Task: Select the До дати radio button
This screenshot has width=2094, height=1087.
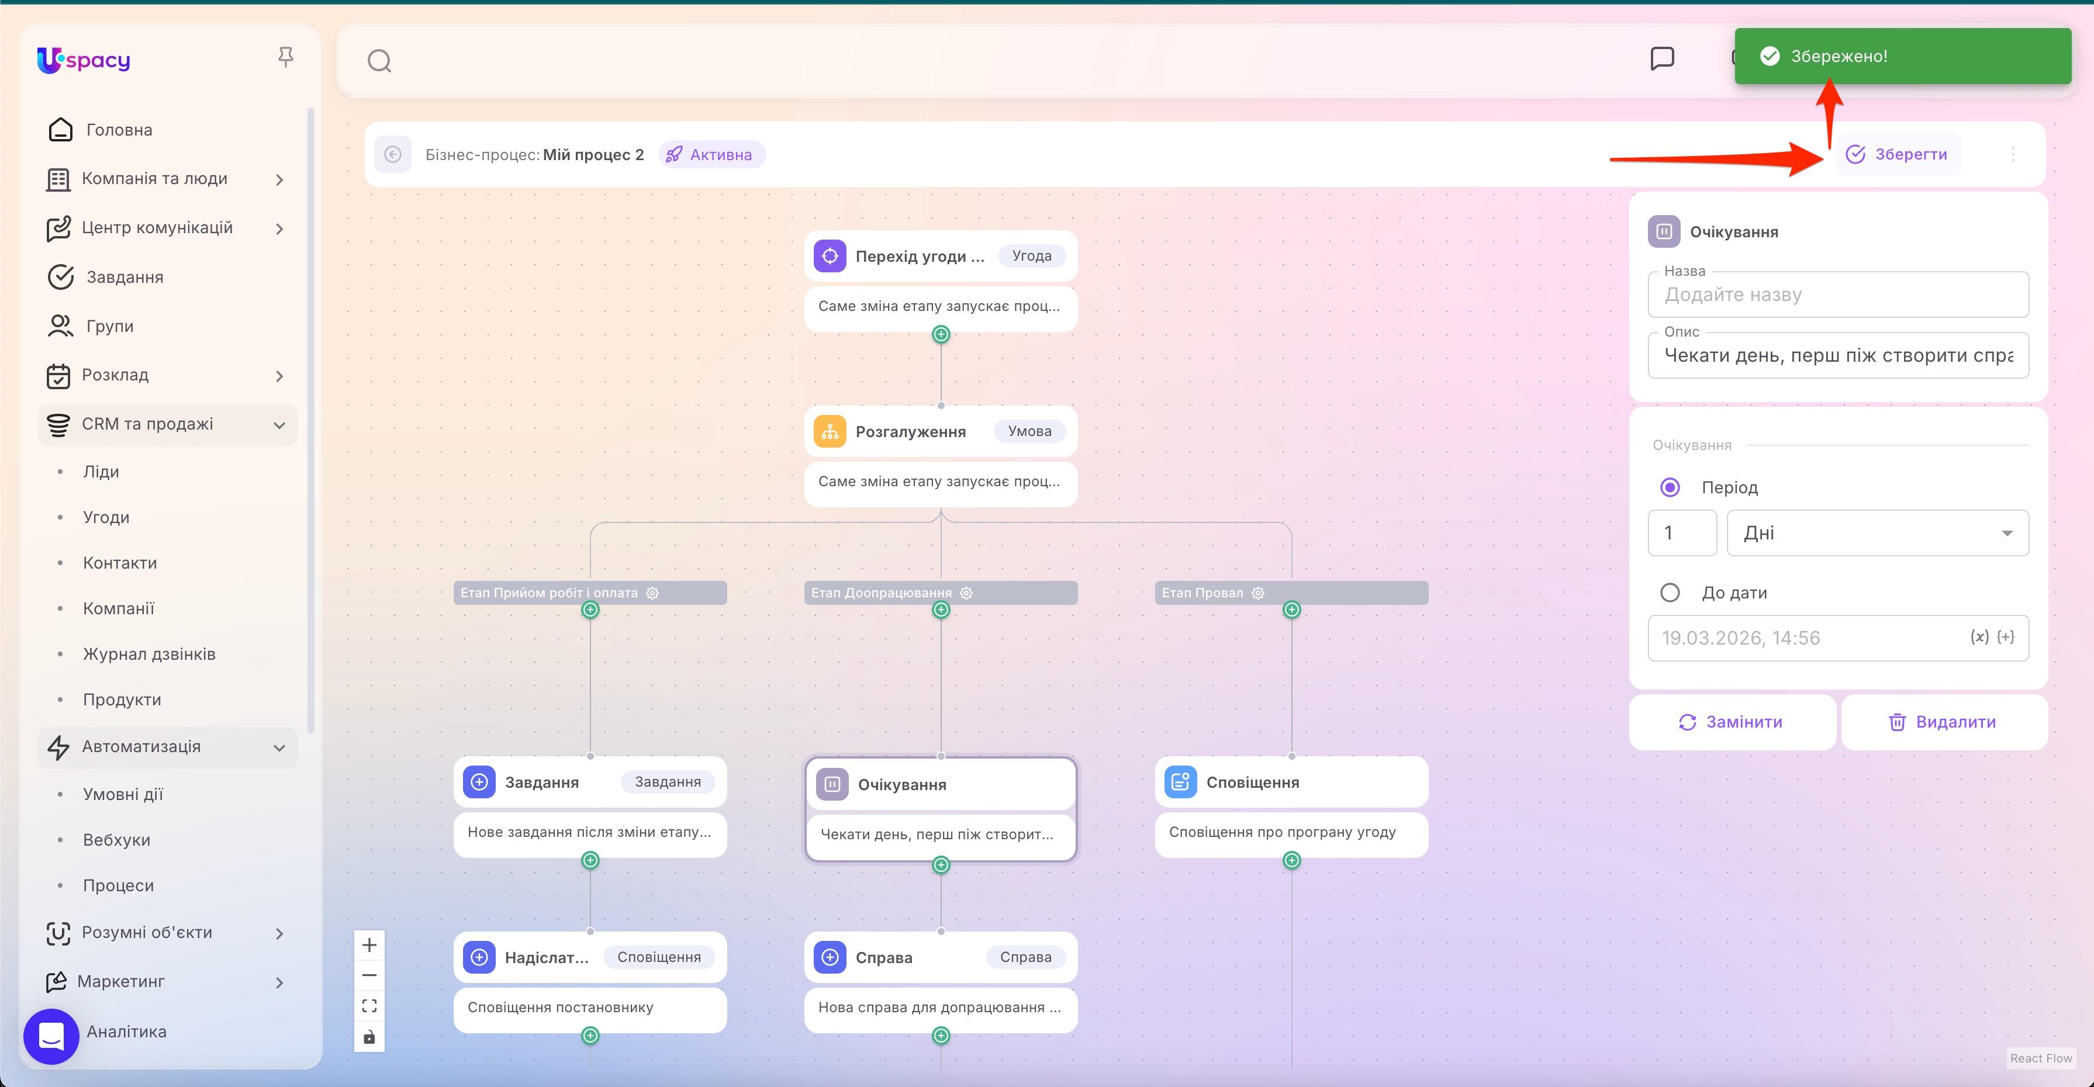Action: pyautogui.click(x=1671, y=592)
